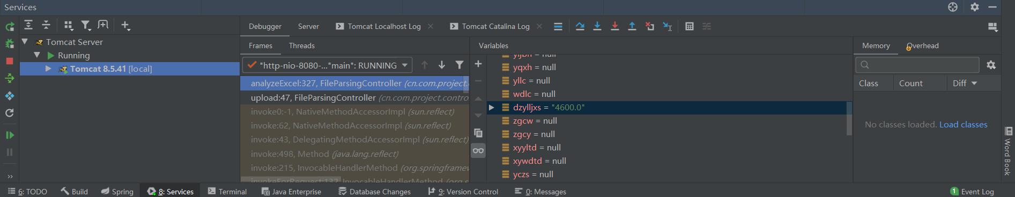Close the Tomcat Localhost Log tab

pos(431,26)
